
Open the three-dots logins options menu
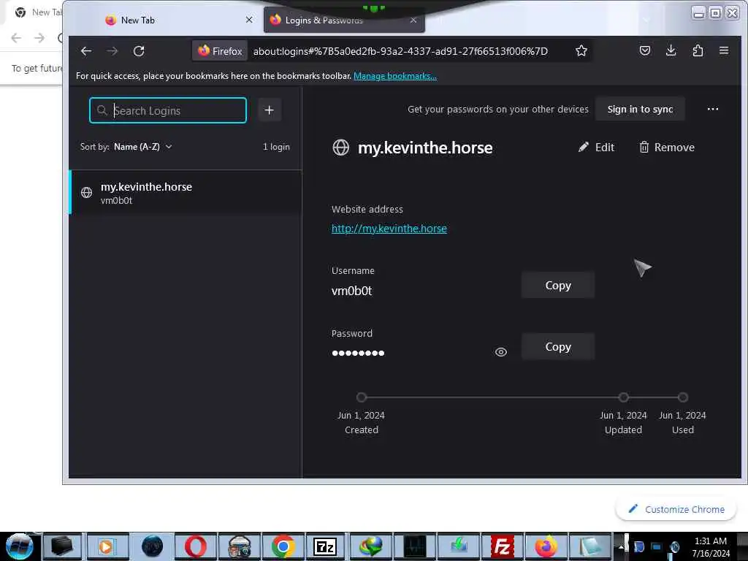point(713,110)
